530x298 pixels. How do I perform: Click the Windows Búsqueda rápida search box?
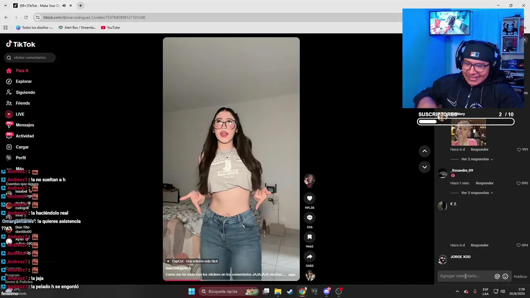(x=229, y=291)
